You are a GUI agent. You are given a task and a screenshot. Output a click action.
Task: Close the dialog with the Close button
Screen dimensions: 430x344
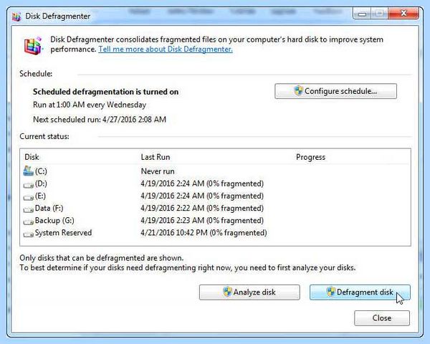click(382, 318)
